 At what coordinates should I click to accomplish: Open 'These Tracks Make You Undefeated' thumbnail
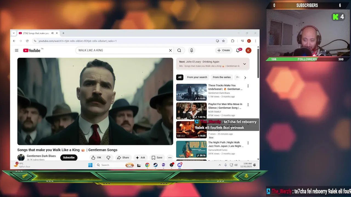point(191,92)
